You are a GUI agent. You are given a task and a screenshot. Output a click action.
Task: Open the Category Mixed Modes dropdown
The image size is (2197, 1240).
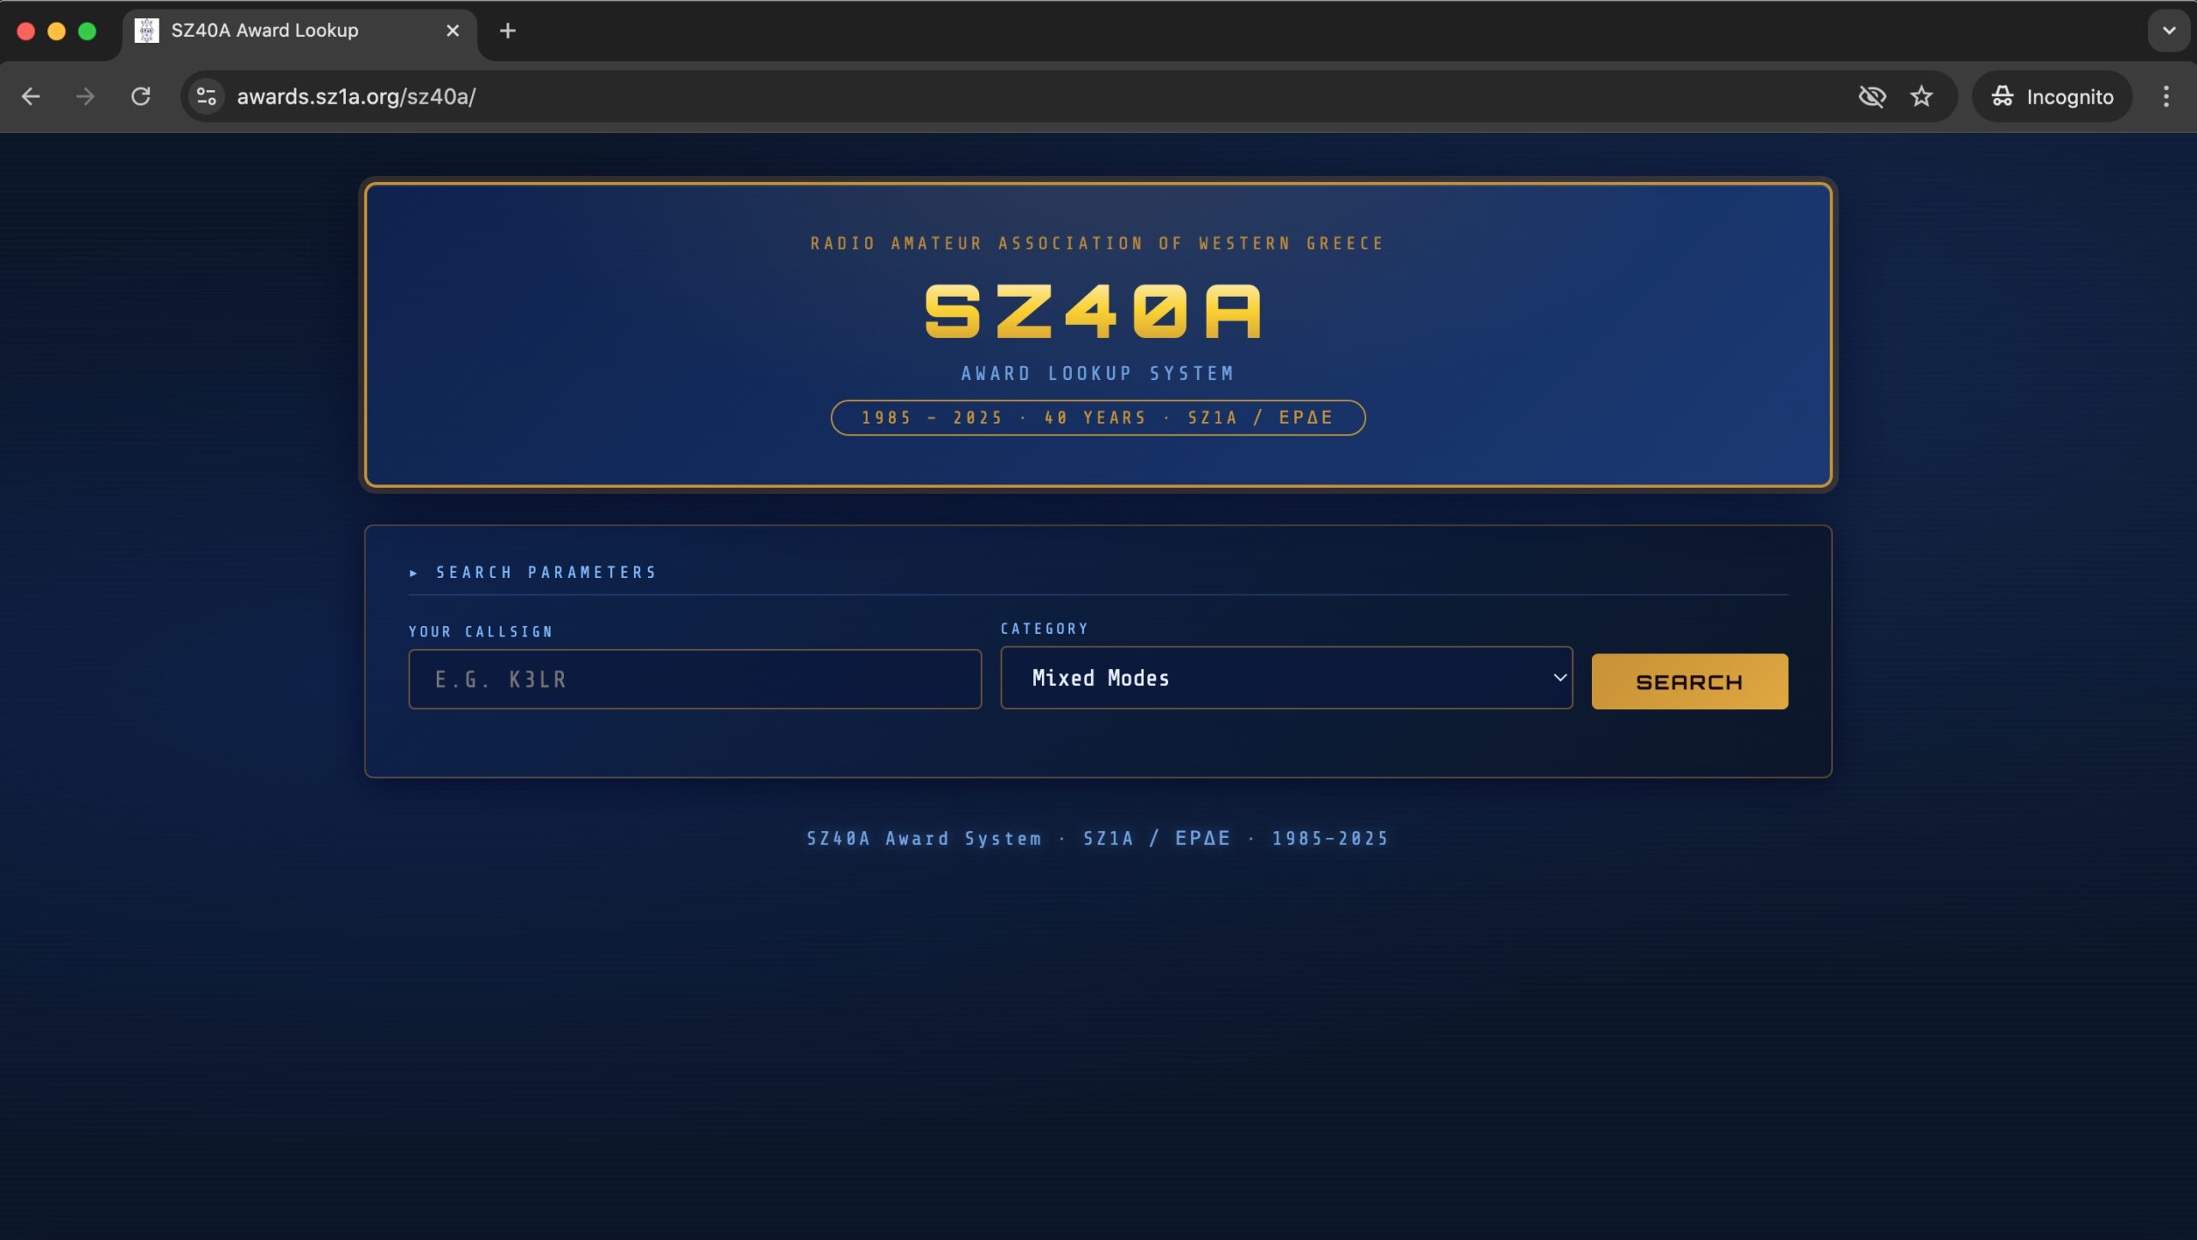[x=1286, y=677]
